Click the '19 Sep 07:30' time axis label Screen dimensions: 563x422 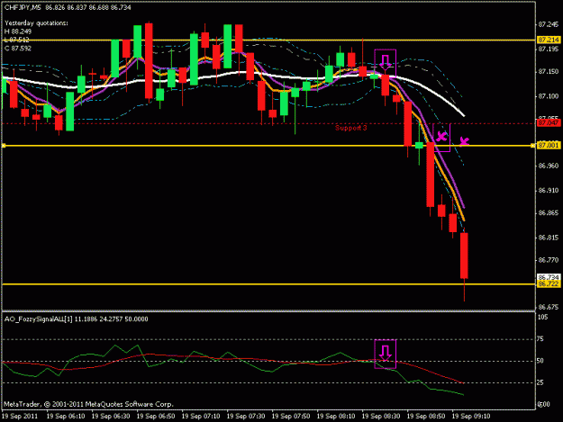point(246,417)
